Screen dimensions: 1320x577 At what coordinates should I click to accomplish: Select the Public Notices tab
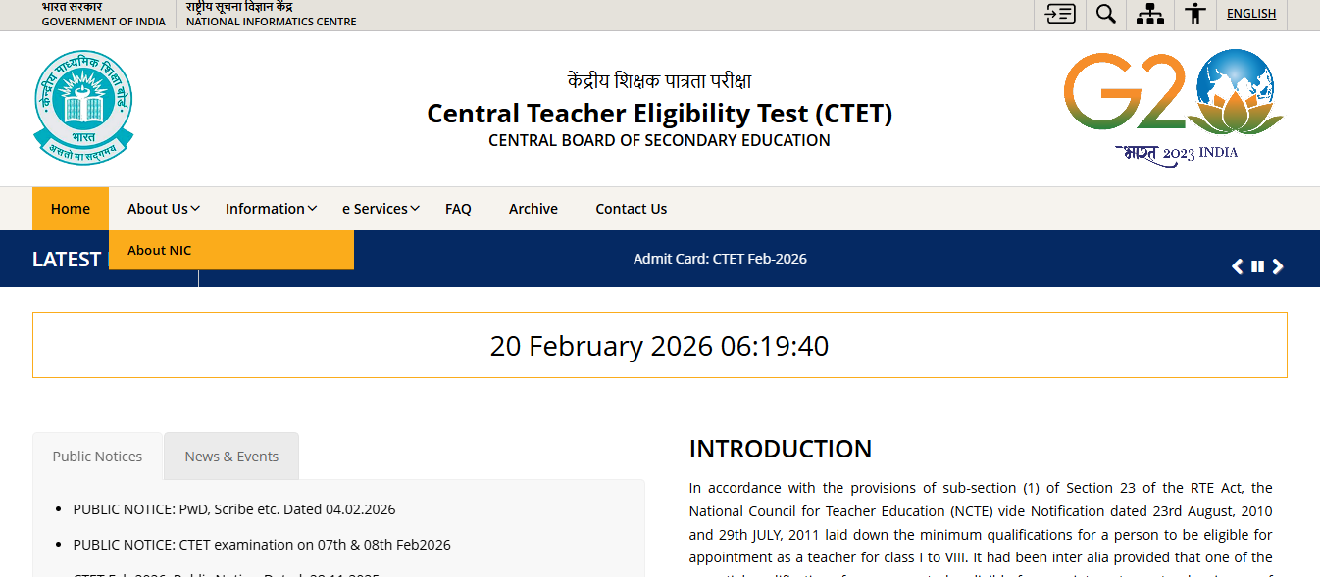point(97,456)
